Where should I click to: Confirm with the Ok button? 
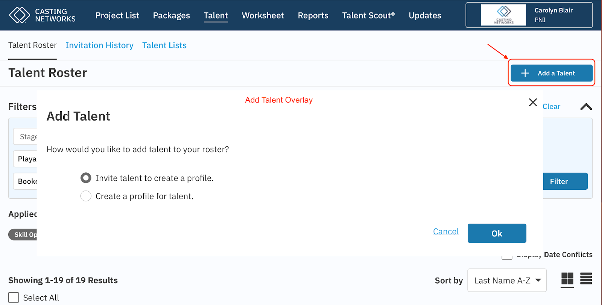497,233
